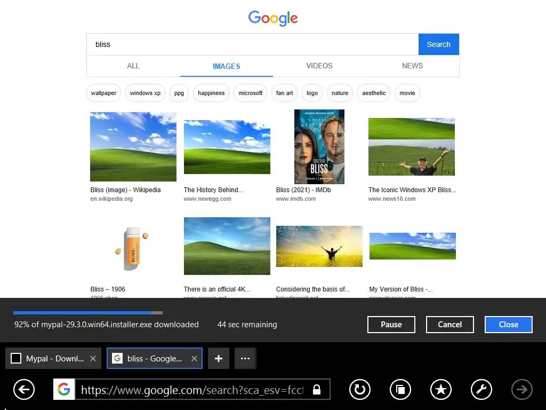Choose the logo filter chip
Image resolution: width=546 pixels, height=410 pixels.
312,93
